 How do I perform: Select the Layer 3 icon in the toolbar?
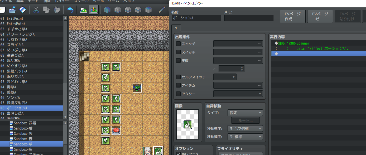(x=138, y=10)
